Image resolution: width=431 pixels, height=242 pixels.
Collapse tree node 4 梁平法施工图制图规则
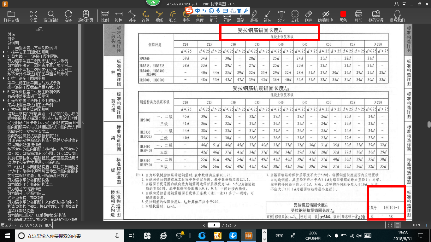3,78
